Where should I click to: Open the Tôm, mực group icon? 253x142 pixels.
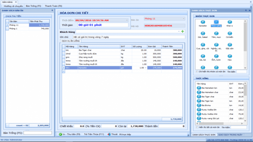[x=216, y=33]
